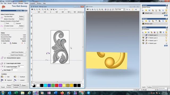
Task: Enable Second reverse direction checkbox
Action: (15, 23)
